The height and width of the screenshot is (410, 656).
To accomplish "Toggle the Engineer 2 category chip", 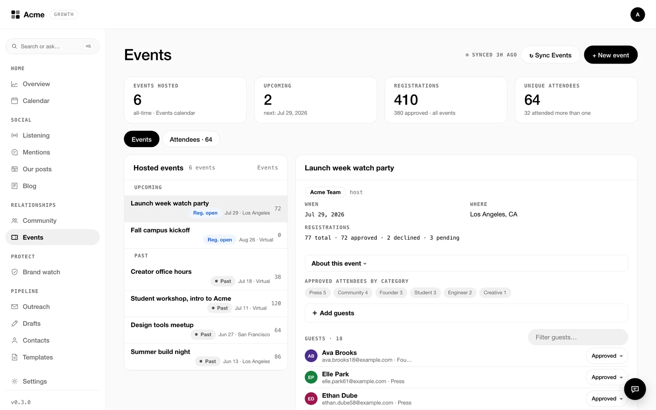I will tap(460, 293).
